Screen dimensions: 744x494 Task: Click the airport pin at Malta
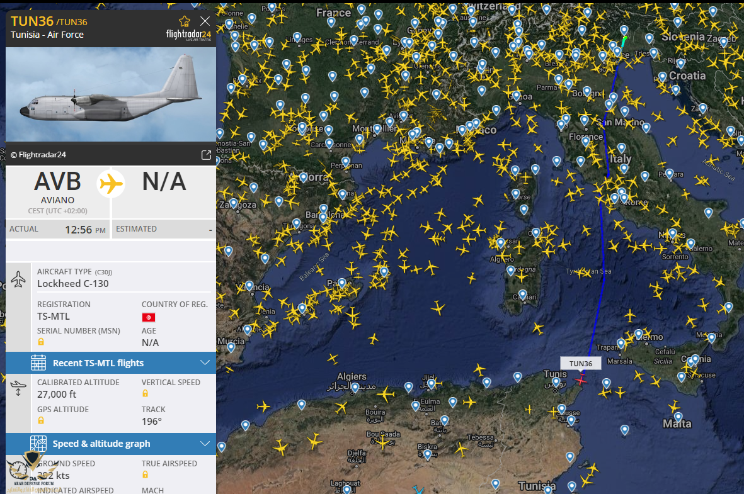(678, 417)
